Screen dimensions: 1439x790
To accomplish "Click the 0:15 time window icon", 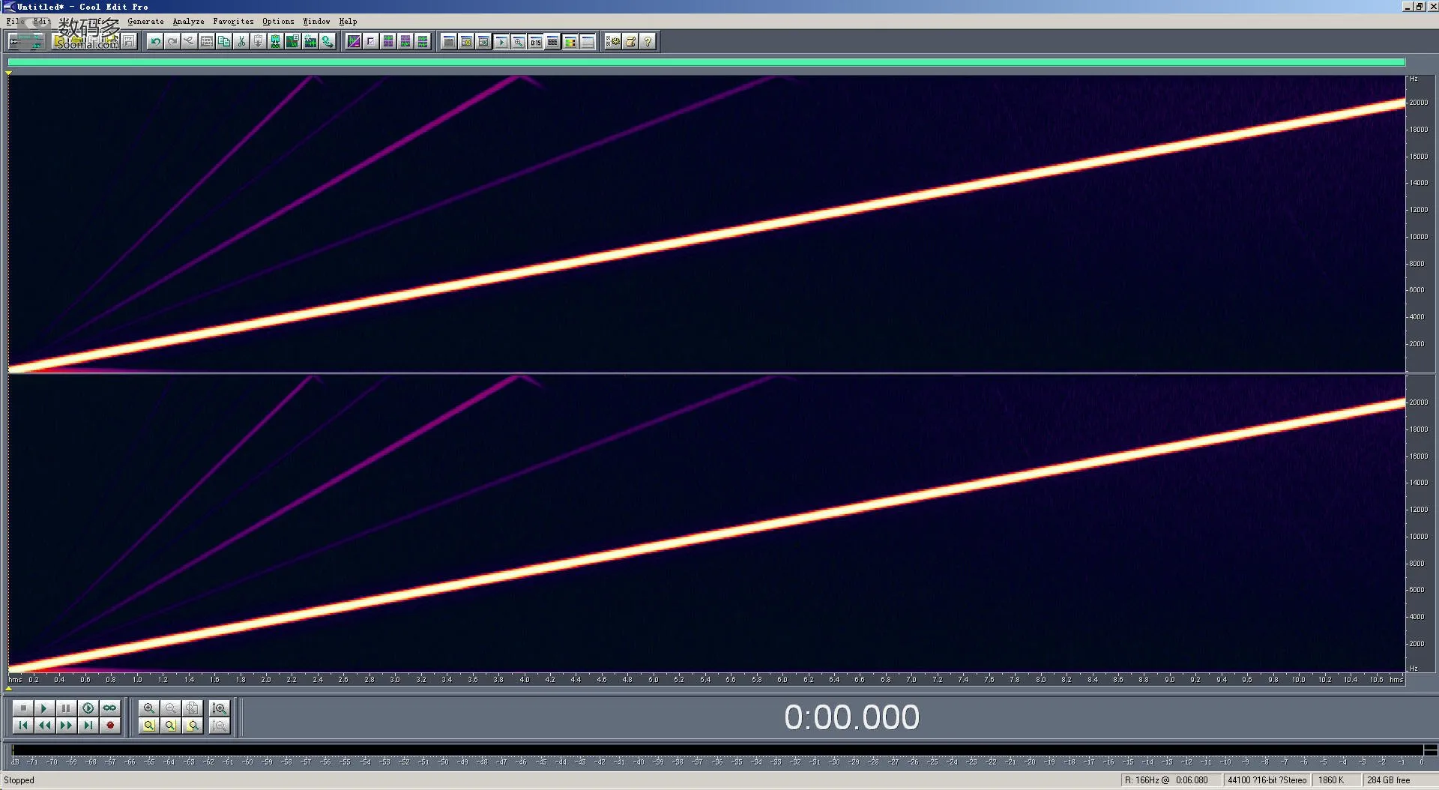I will pyautogui.click(x=535, y=42).
